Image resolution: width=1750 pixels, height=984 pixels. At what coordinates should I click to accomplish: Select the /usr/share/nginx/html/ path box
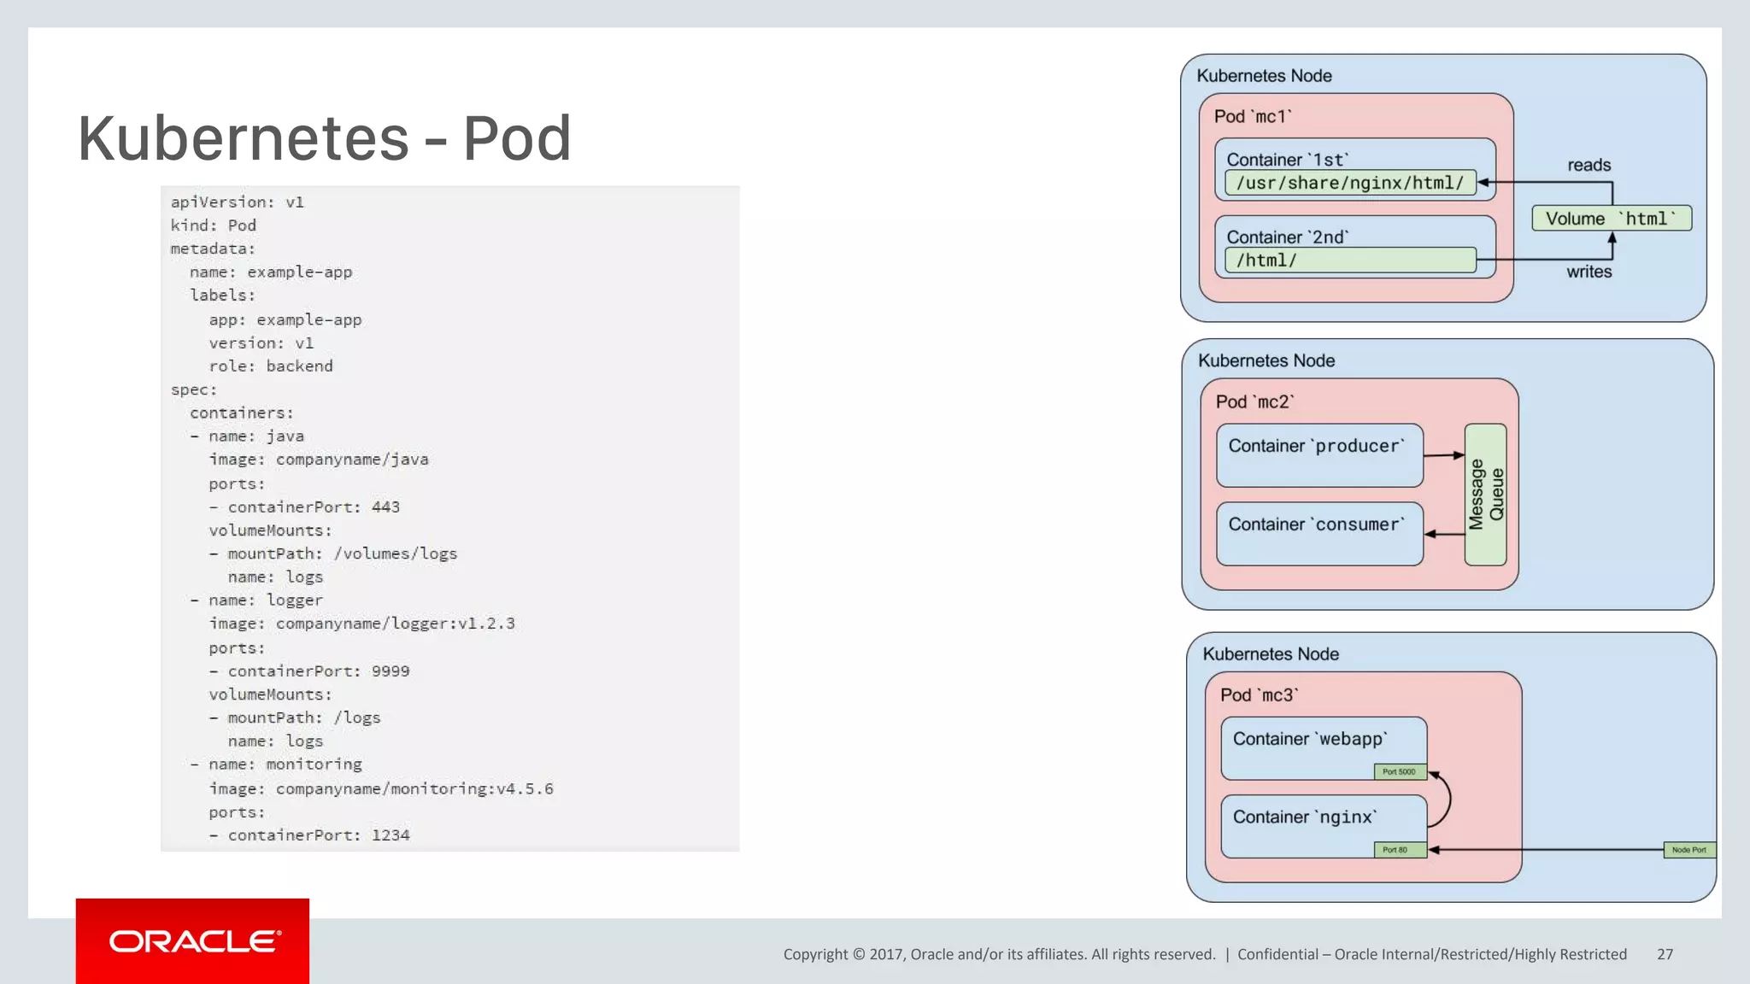pos(1349,183)
